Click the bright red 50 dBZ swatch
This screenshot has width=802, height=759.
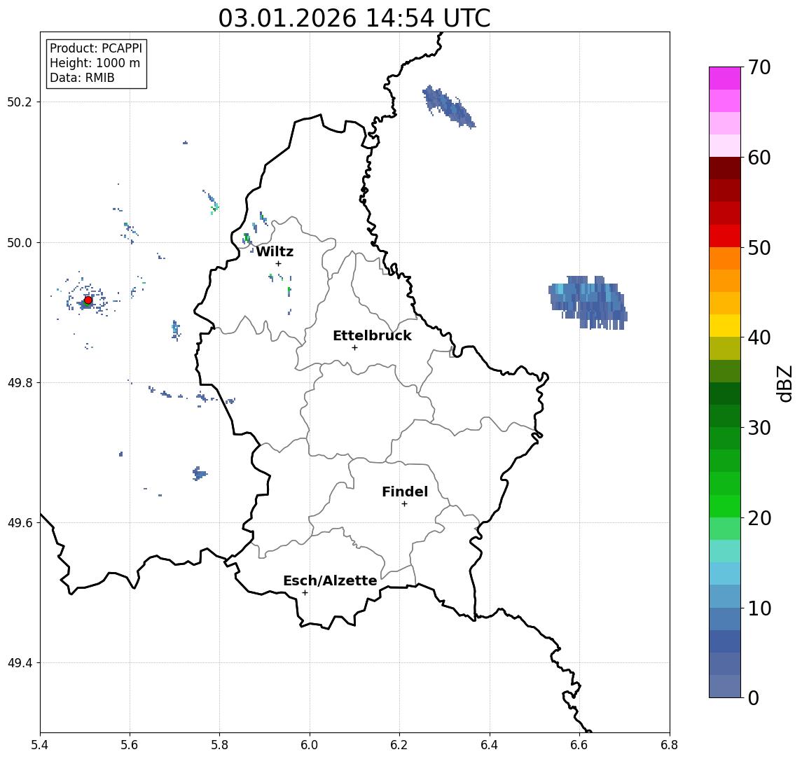tap(725, 236)
